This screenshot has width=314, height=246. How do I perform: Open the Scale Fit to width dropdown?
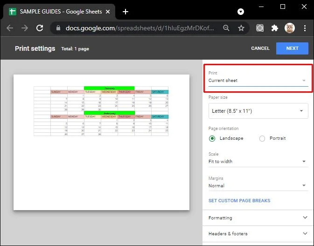click(x=258, y=161)
